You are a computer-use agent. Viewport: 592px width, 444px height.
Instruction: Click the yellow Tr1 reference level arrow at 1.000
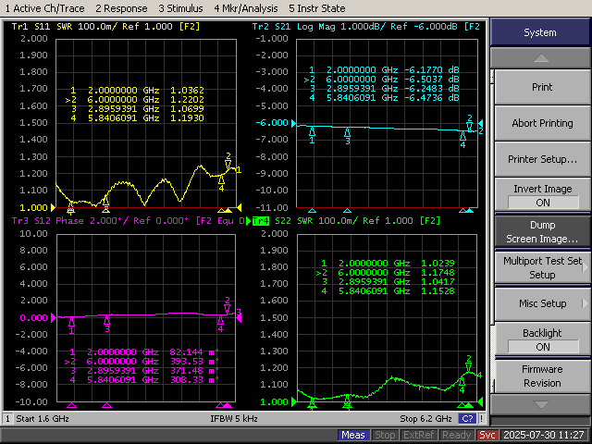54,207
